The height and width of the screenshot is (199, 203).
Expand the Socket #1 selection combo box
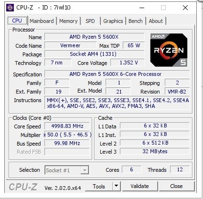coord(67,170)
